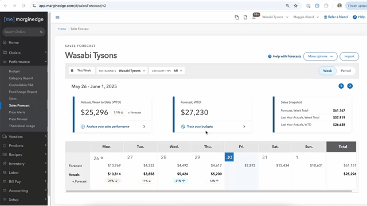Viewport: 367px width, 206px height.
Task: Open the Budget item under Performance
Action: [x=14, y=71]
